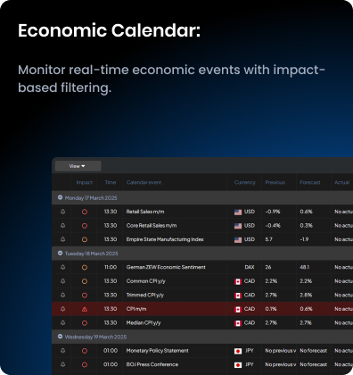Click the 26 previous value
Image resolution: width=353 pixels, height=375 pixels.
point(268,267)
